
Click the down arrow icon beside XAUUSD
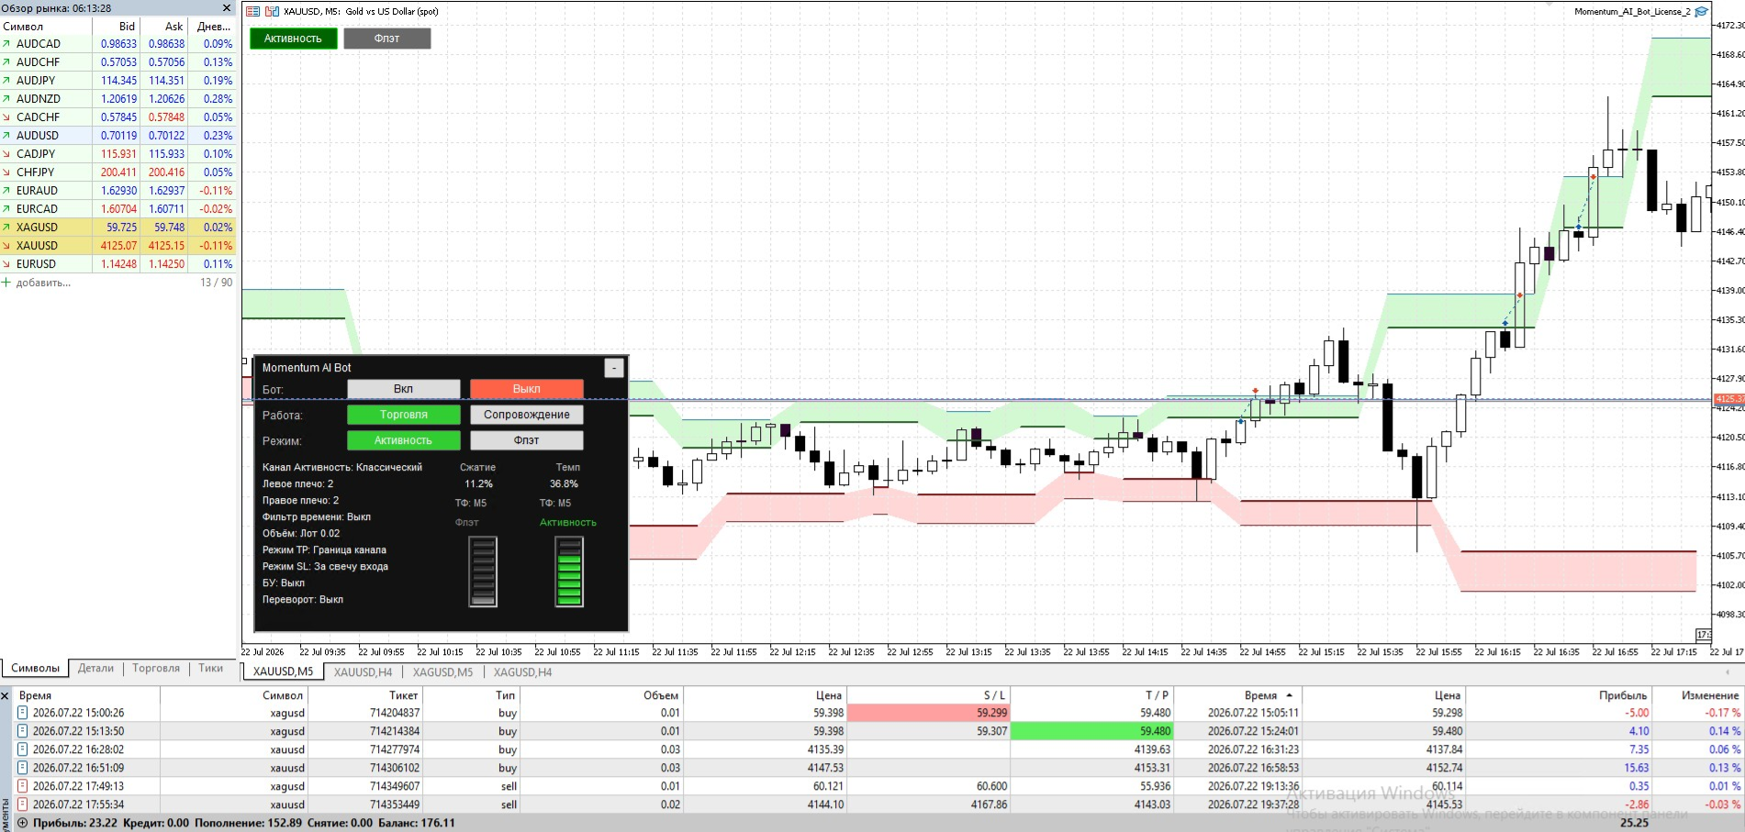[x=7, y=246]
